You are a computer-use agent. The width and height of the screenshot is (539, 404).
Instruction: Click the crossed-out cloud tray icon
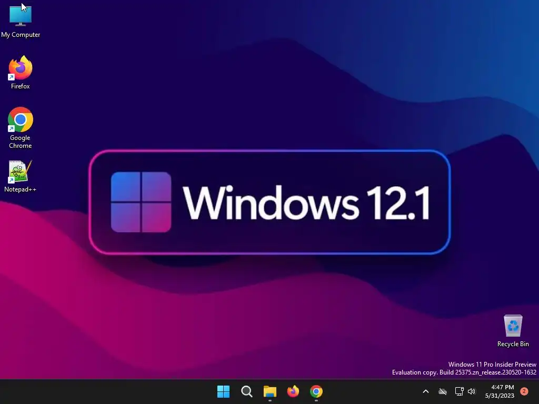point(443,391)
